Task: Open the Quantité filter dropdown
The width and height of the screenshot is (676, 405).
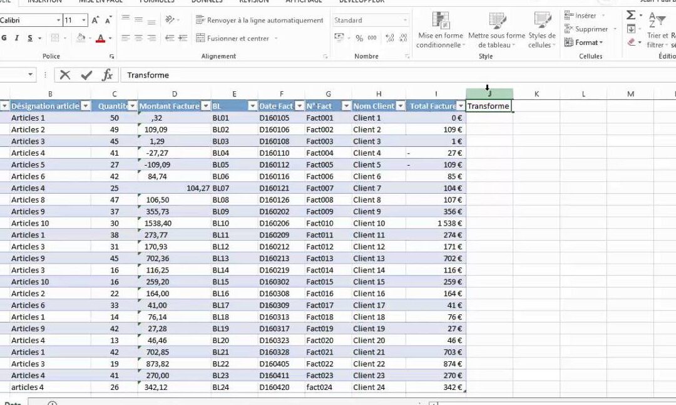Action: [x=132, y=106]
